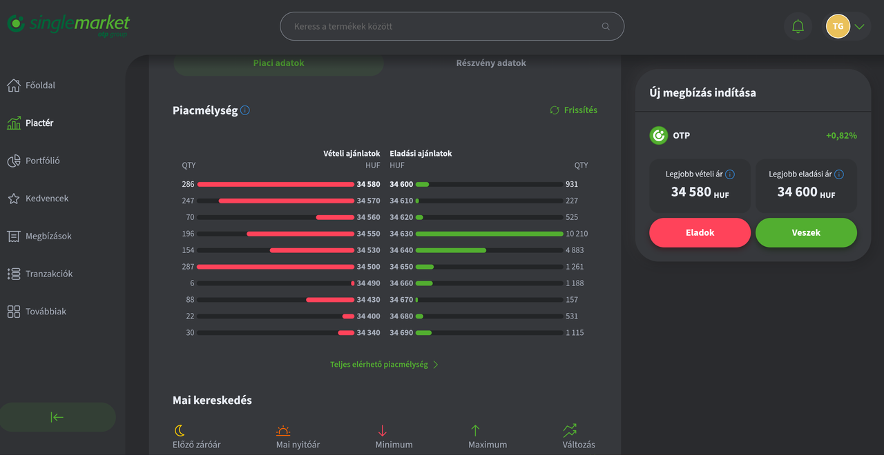
Task: Click the info icon beside Piacmélység
Action: (245, 110)
